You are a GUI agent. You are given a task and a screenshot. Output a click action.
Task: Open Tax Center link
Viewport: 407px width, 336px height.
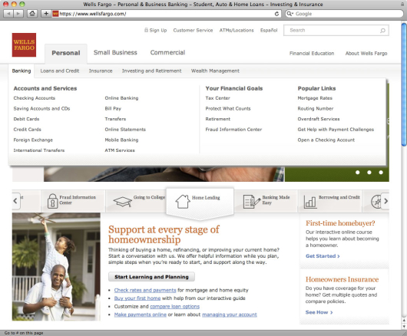pos(218,98)
